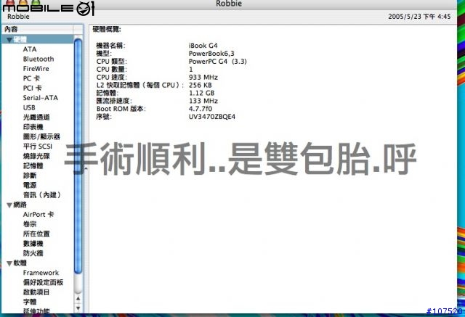
Task: Click the 內容 contents column header
Action: pyautogui.click(x=37, y=29)
